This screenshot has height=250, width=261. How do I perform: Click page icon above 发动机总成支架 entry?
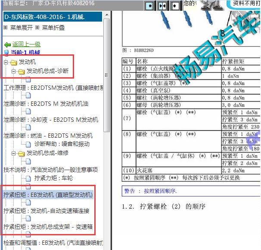click(x=28, y=218)
